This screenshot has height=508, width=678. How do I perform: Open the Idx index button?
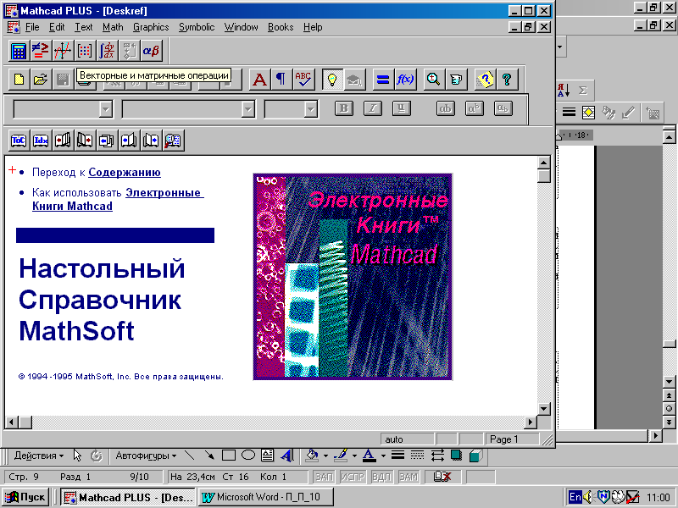41,141
